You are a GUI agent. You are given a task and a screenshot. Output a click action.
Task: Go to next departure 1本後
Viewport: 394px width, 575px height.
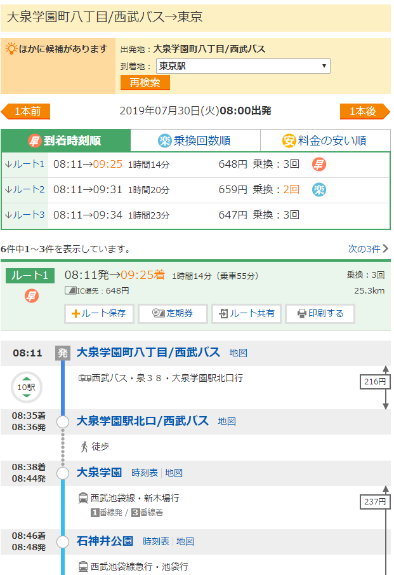pyautogui.click(x=365, y=111)
